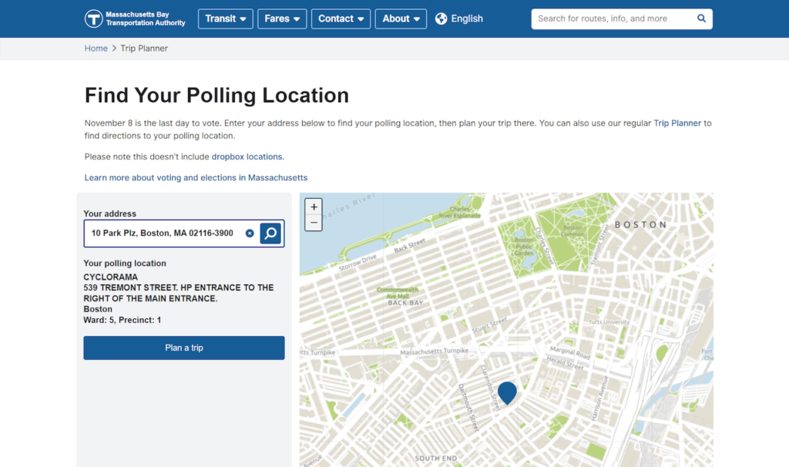This screenshot has width=789, height=467.
Task: Click the magnifier icon in site search
Action: [x=701, y=18]
